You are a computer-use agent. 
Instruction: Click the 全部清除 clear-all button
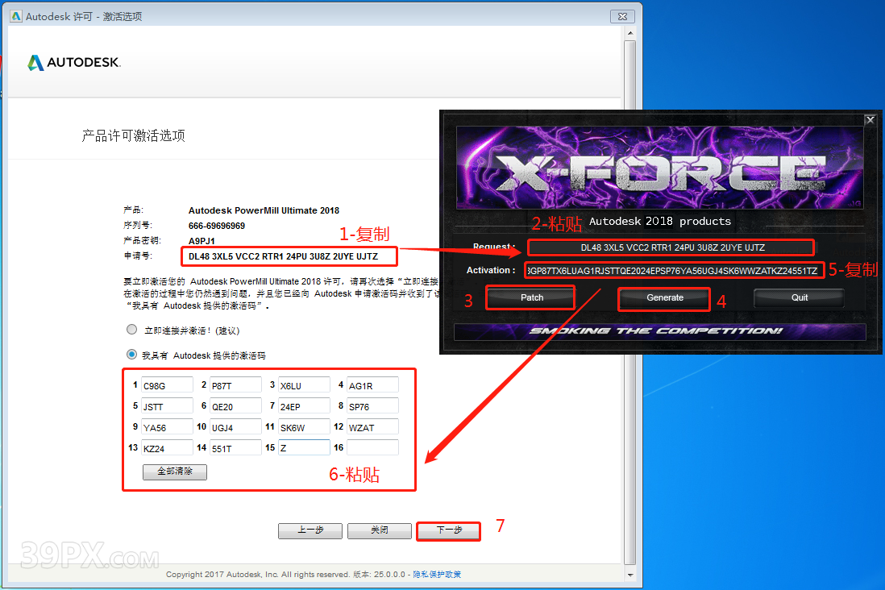pyautogui.click(x=174, y=472)
